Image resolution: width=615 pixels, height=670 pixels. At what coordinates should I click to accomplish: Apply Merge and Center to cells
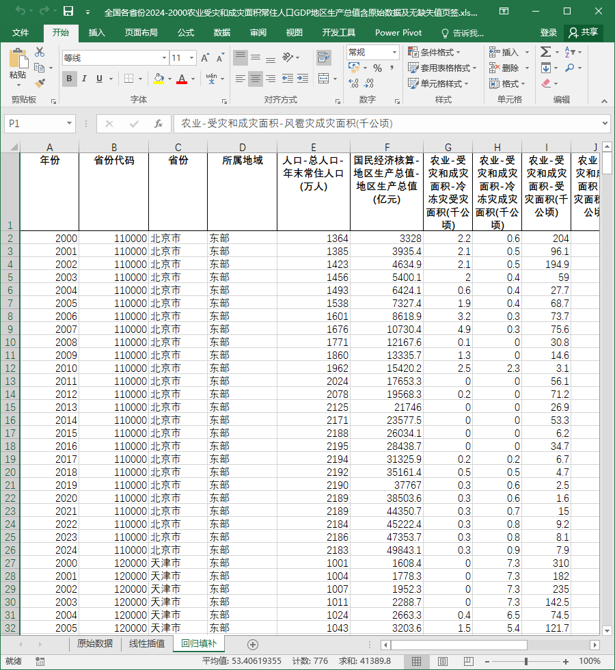point(324,79)
